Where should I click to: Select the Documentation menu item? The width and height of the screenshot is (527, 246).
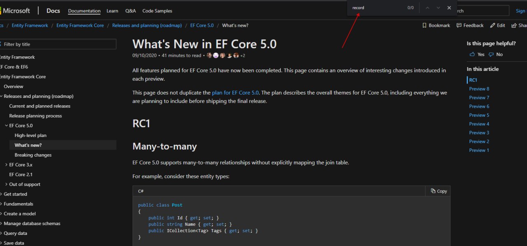84,11
